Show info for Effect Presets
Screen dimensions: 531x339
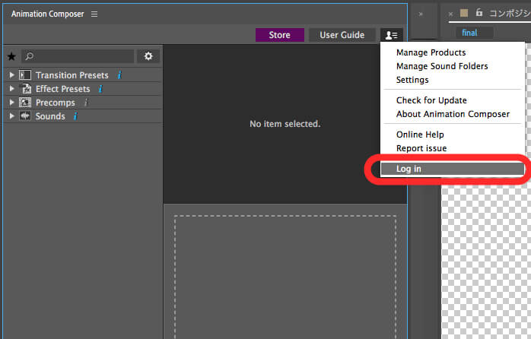click(100, 89)
